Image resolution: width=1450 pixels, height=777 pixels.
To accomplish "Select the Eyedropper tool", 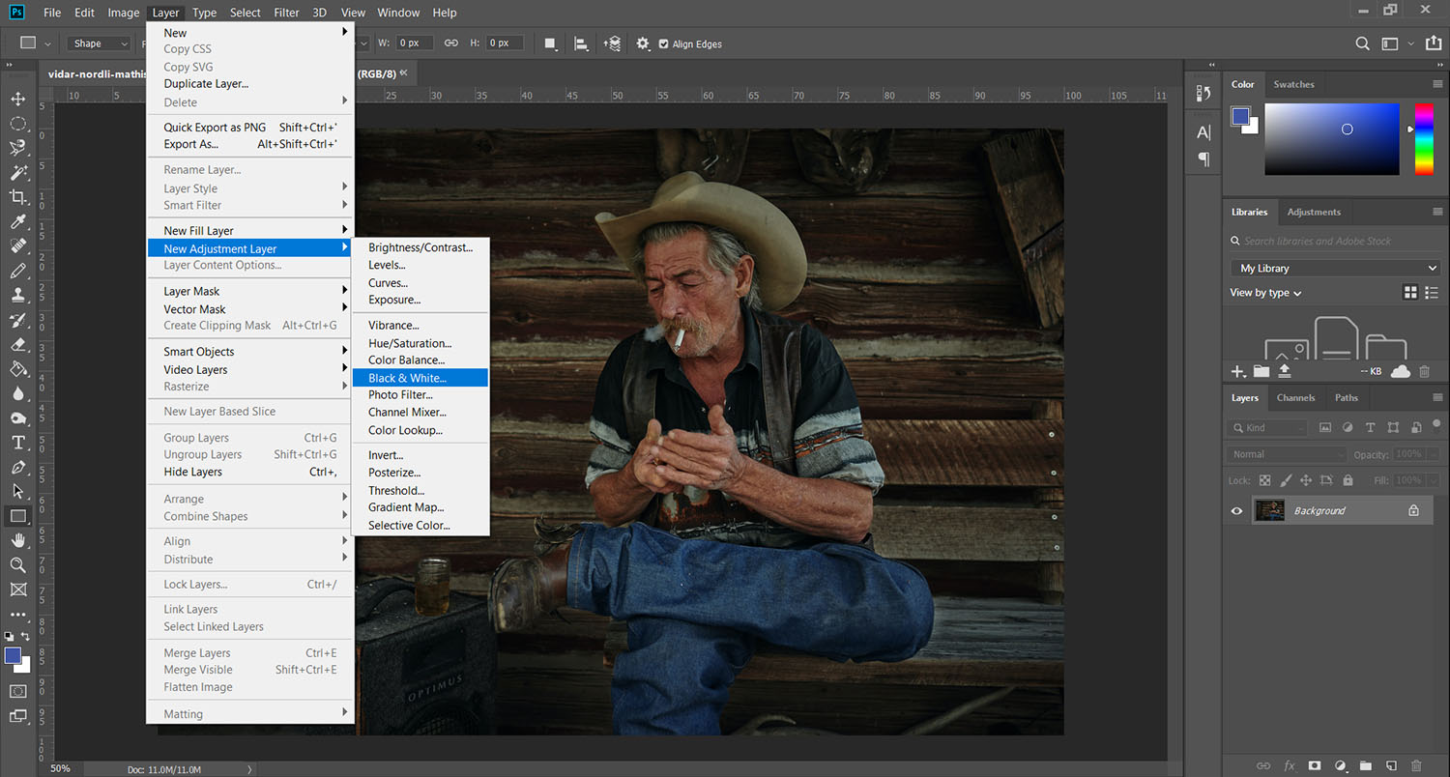I will point(17,220).
